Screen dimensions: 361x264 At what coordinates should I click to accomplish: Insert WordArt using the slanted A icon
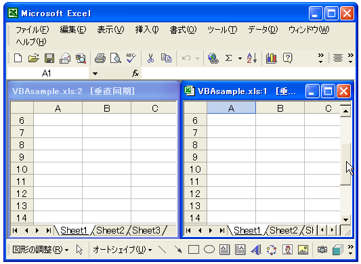pyautogui.click(x=256, y=250)
